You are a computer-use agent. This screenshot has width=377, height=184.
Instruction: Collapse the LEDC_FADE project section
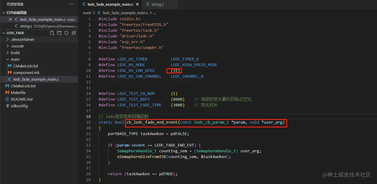4,33
